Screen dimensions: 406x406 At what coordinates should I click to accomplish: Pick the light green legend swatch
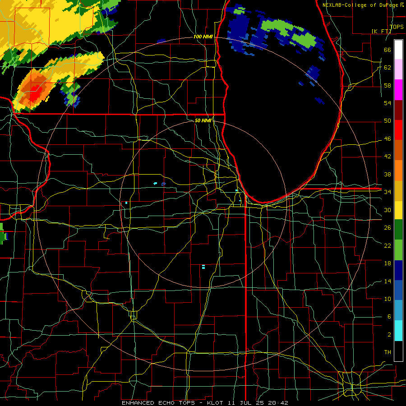pyautogui.click(x=398, y=250)
